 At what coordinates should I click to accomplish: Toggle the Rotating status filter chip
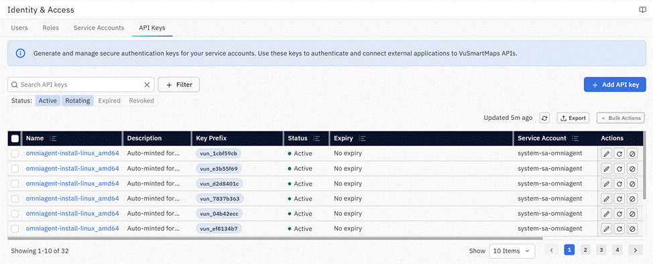point(78,101)
